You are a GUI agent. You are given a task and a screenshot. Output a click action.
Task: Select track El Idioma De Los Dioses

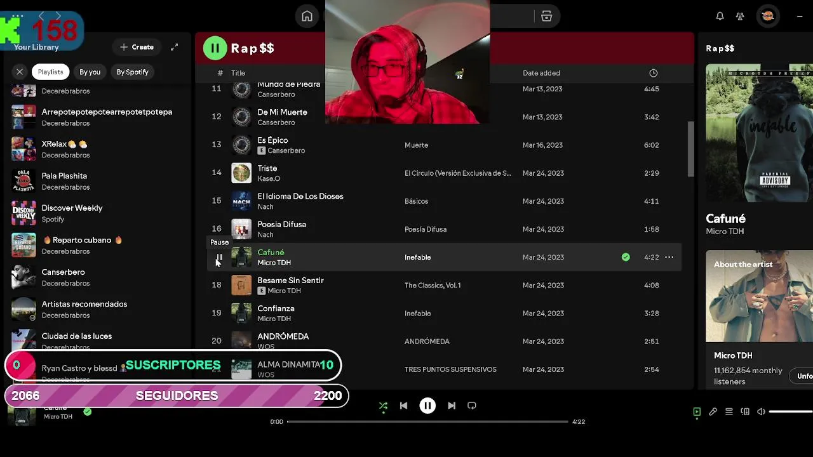(x=300, y=196)
